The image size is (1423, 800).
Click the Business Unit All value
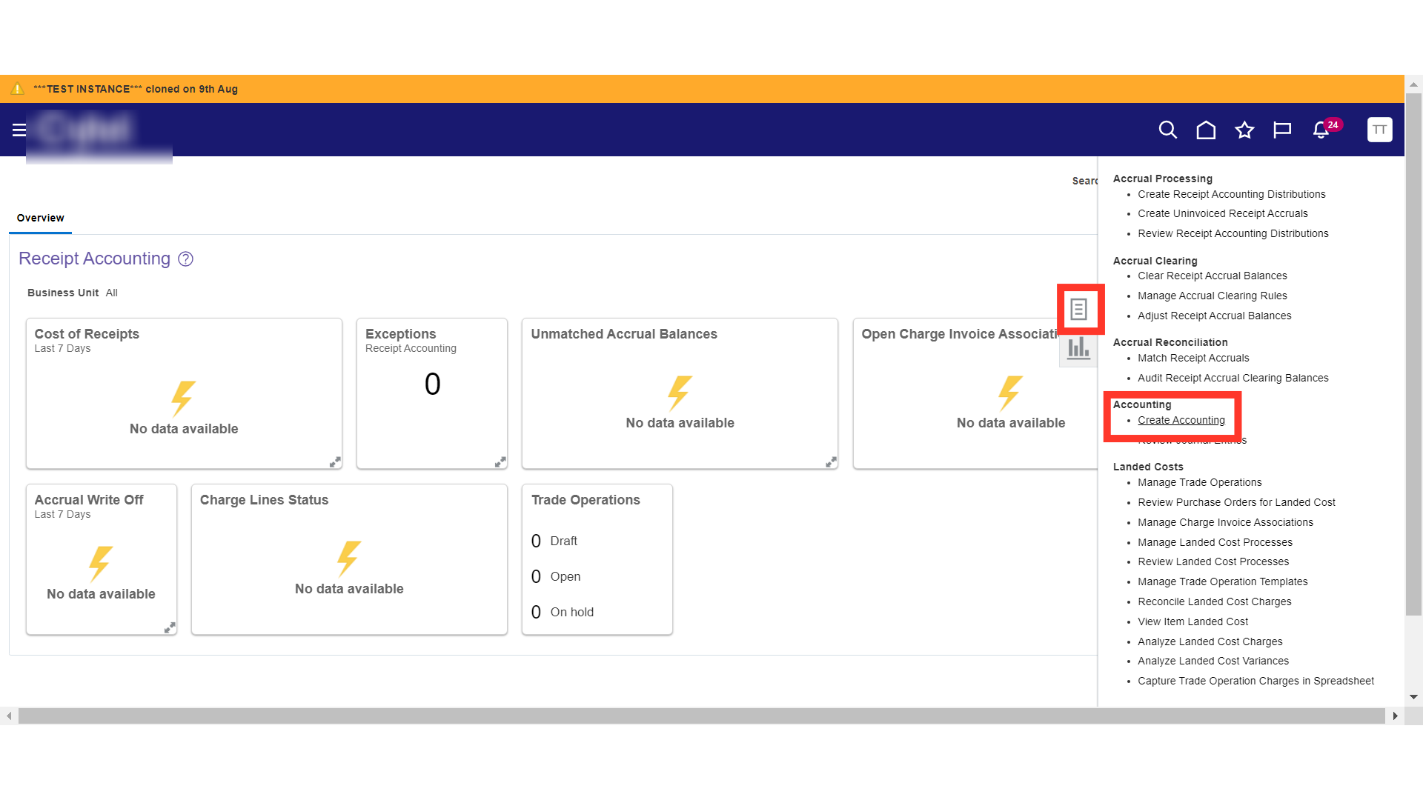111,293
